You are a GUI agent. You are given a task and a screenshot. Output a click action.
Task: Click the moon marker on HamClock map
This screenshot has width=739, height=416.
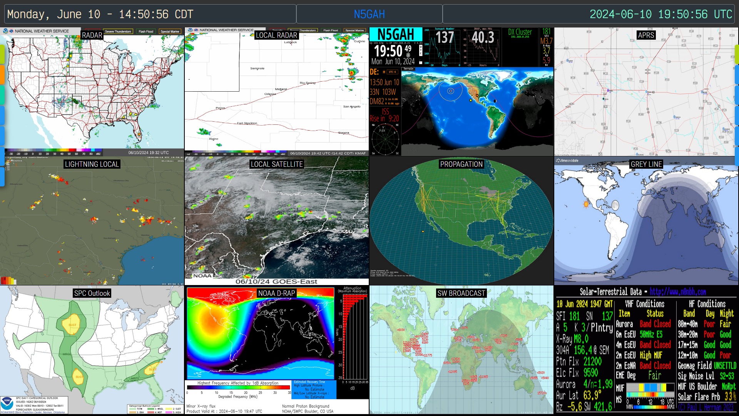click(x=495, y=101)
